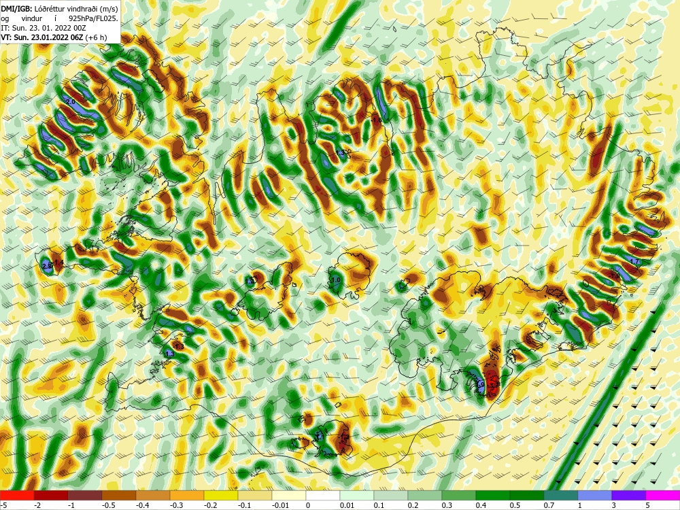Click the legend label "-0.01"
The width and height of the screenshot is (680, 510).
click(x=280, y=505)
